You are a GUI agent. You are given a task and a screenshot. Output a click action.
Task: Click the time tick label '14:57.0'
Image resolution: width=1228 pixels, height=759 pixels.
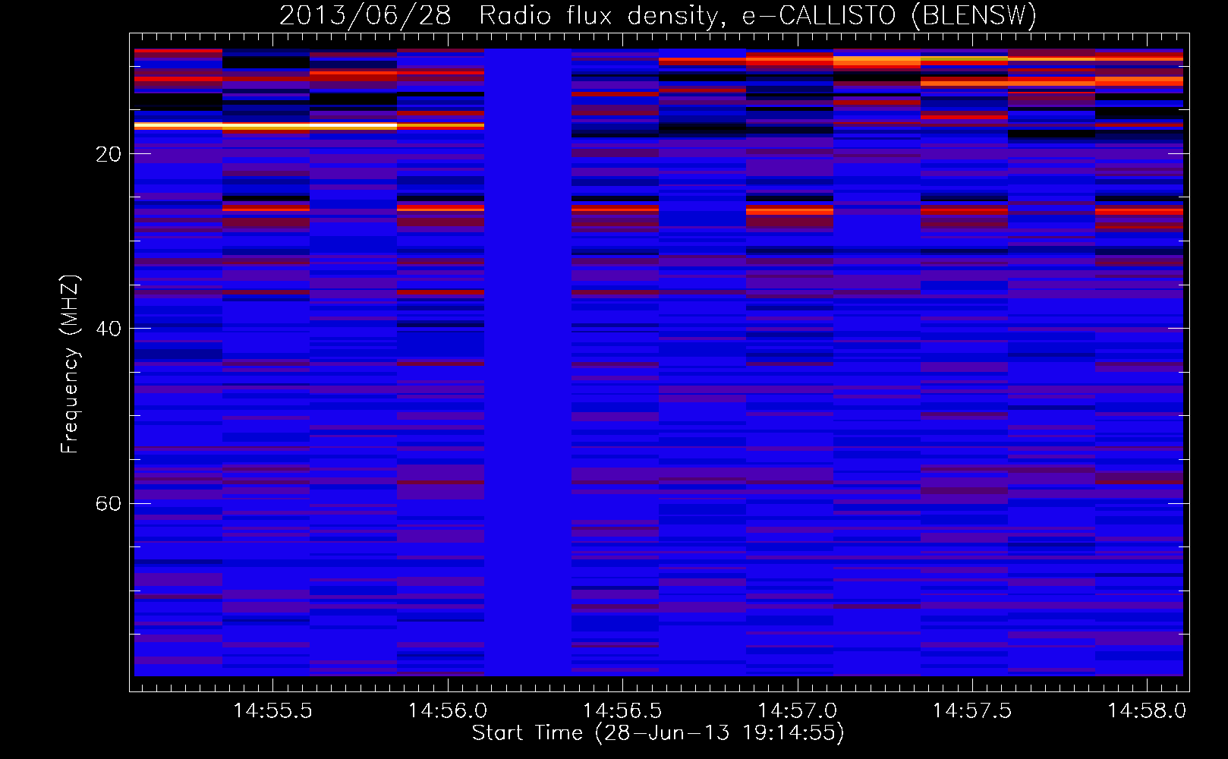tap(797, 711)
